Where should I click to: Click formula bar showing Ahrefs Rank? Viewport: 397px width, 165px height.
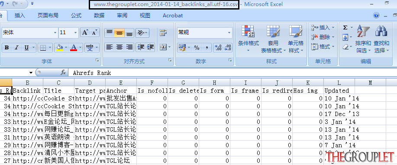(232, 73)
